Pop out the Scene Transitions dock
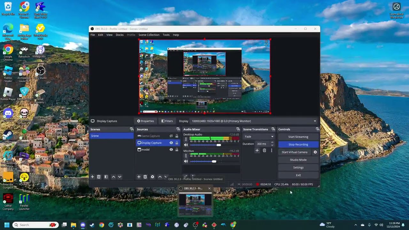 [273, 129]
